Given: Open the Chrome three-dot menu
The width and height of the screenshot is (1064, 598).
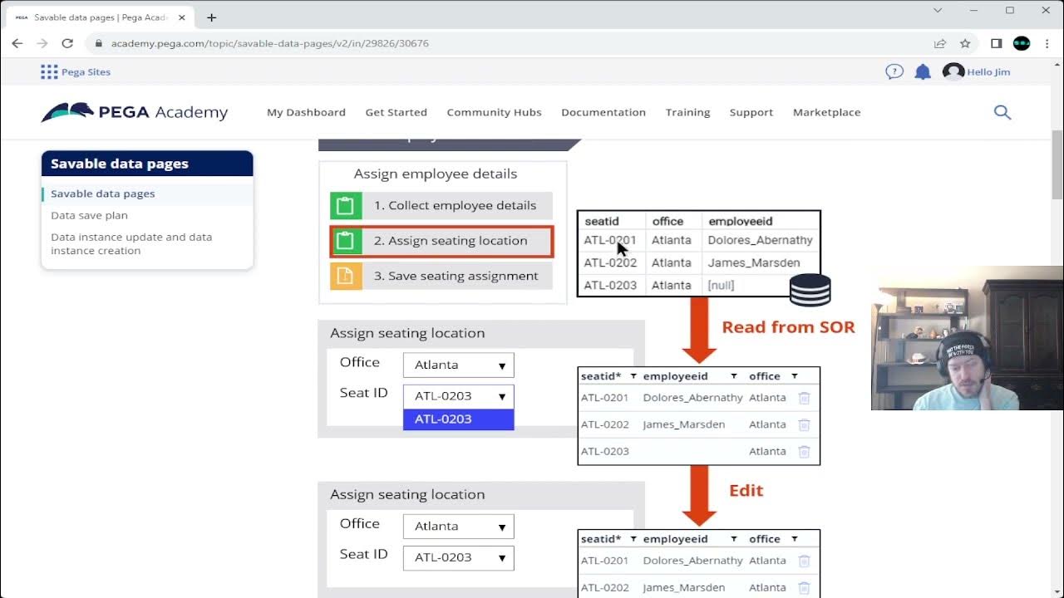Looking at the screenshot, I should point(1046,43).
